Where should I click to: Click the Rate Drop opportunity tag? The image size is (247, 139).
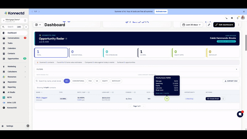point(189,99)
